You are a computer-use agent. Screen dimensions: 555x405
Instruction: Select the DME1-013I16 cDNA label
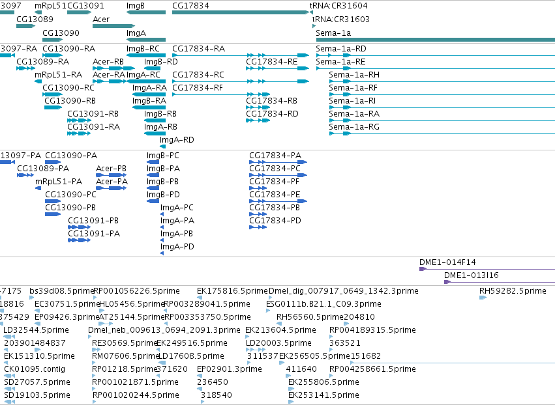[471, 275]
